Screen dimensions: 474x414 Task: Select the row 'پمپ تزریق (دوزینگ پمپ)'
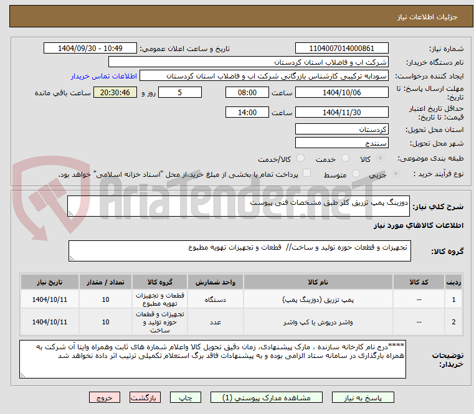click(241, 299)
